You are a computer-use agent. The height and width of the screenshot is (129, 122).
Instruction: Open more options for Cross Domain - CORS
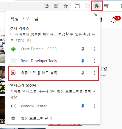coord(95,49)
